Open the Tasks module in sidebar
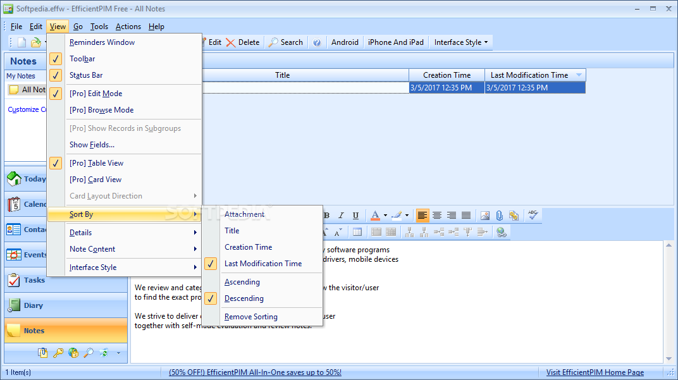678x380 pixels. click(x=66, y=280)
